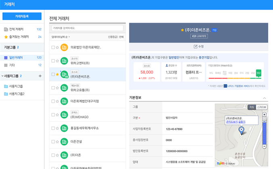
Task: Favorite 의료법인 더존의료재단 with star
Action: tap(57, 47)
